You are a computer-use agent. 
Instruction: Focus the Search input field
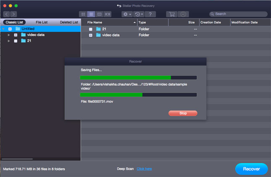coord(239,14)
